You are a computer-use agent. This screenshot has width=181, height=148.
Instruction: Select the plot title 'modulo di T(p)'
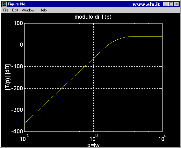[93, 17]
